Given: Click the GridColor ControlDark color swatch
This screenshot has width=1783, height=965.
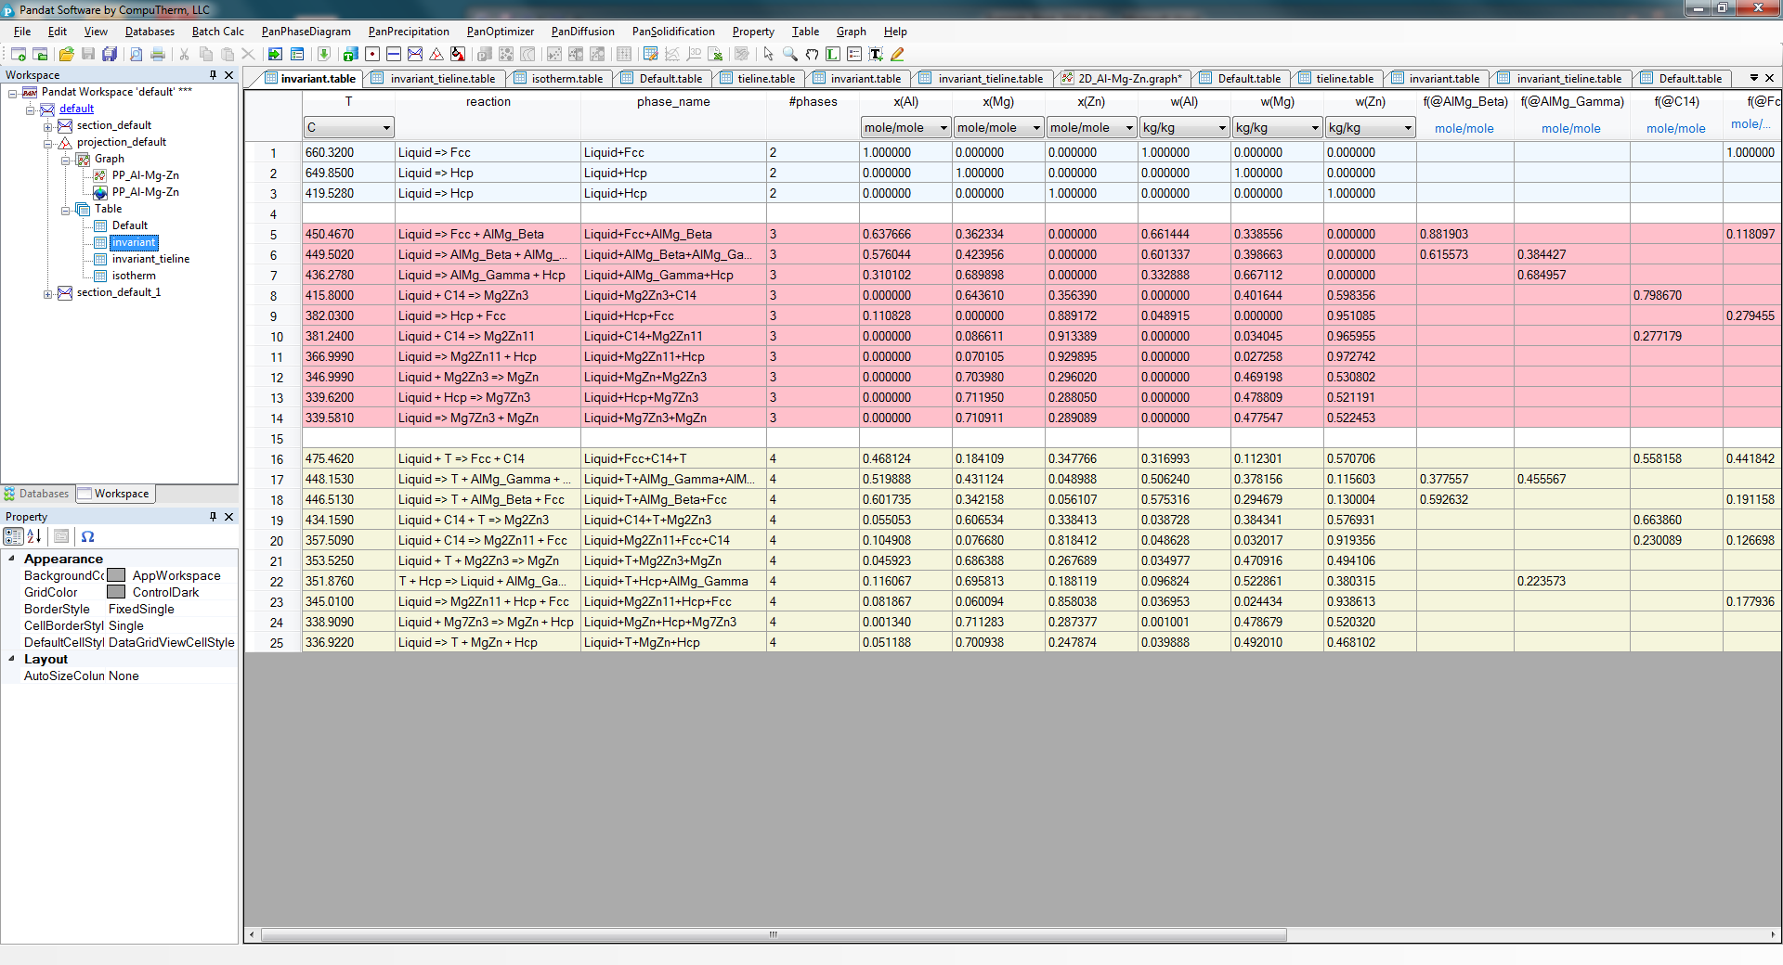Looking at the screenshot, I should 116,592.
